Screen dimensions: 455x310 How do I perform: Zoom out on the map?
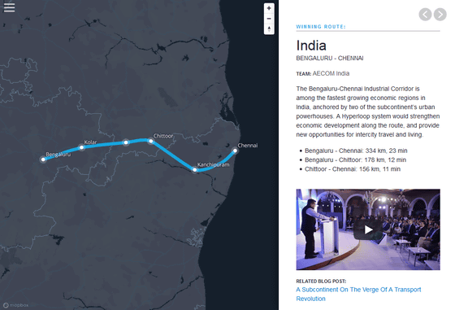tap(269, 19)
